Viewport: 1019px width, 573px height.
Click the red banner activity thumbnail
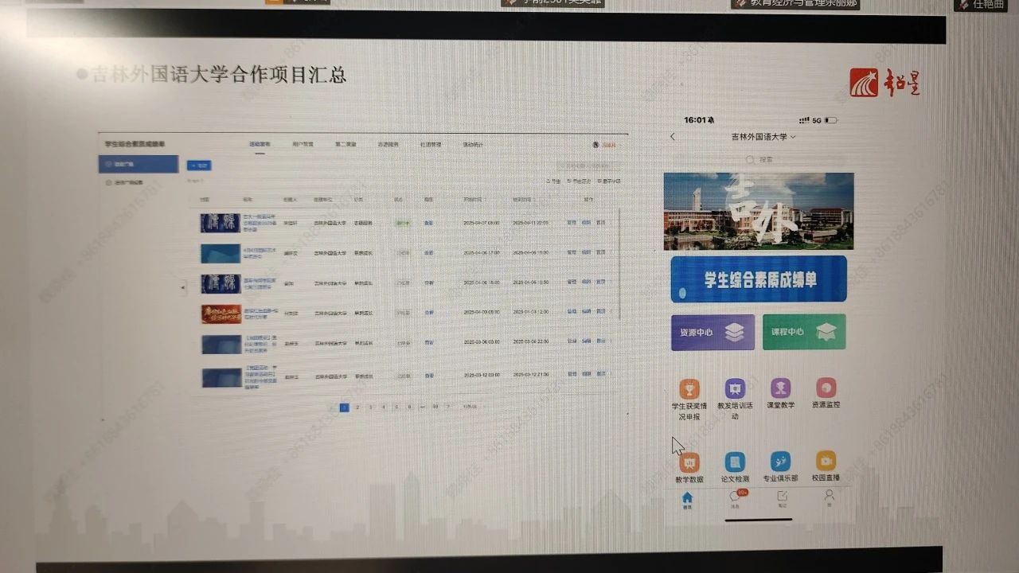221,314
